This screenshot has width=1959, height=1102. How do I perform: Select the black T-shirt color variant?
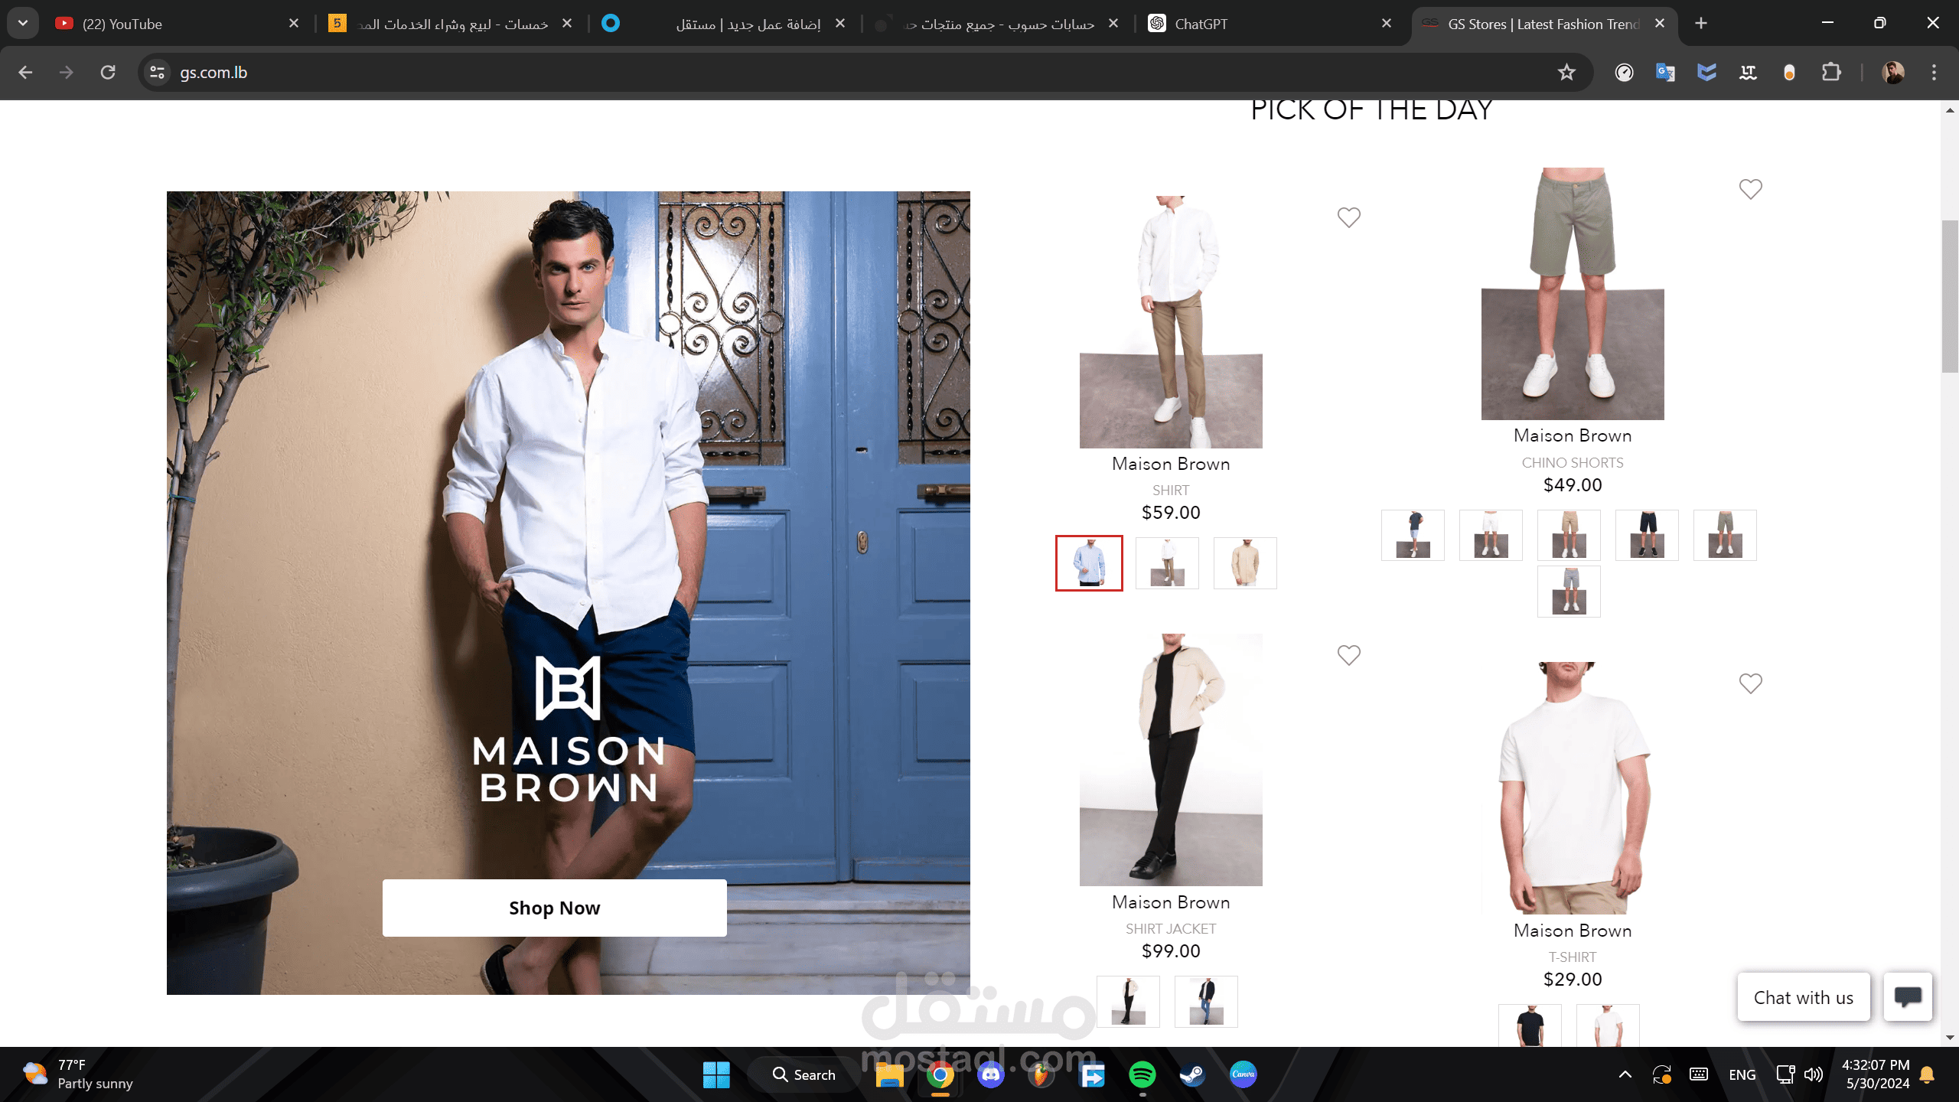1530,1025
